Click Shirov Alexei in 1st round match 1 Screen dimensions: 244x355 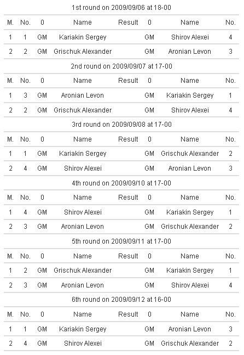click(190, 37)
